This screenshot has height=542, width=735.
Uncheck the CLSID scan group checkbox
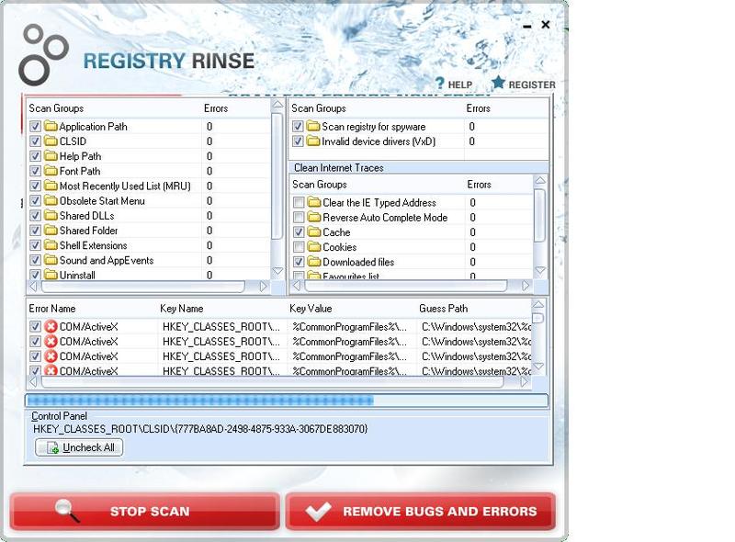click(x=35, y=141)
